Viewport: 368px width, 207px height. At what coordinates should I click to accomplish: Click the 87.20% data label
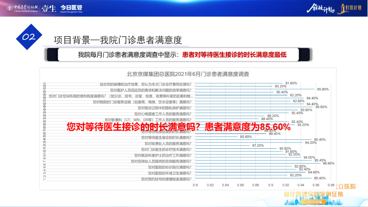[x=258, y=145]
